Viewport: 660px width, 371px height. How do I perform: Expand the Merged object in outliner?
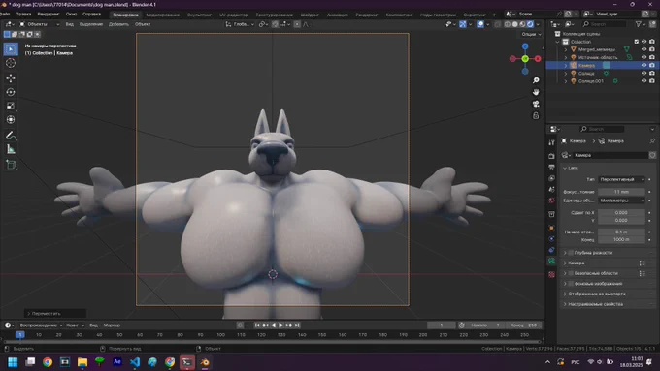(566, 49)
